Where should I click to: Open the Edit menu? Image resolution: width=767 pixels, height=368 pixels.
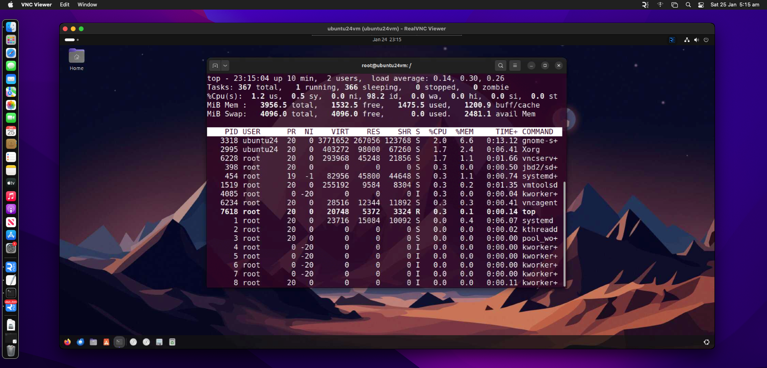coord(65,5)
